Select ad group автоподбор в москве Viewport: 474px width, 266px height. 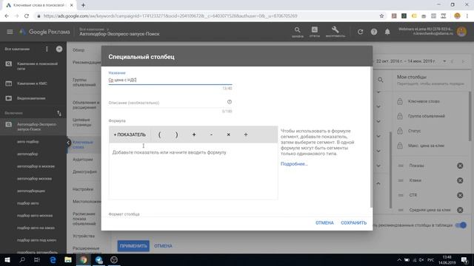pyautogui.click(x=36, y=166)
